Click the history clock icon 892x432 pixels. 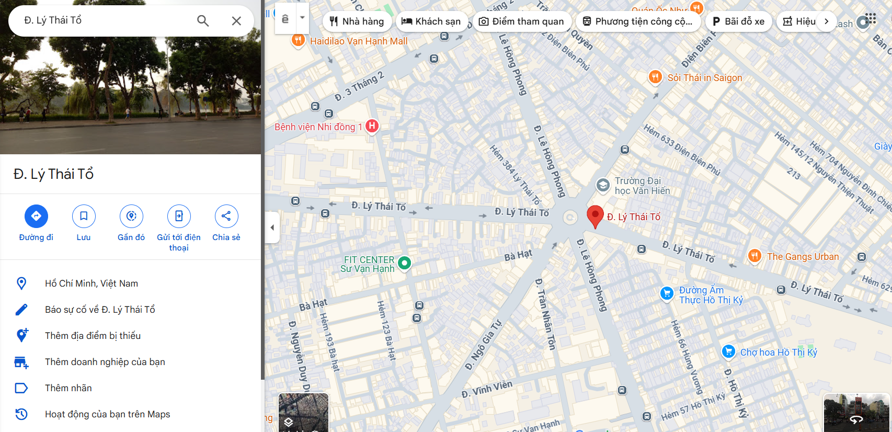tap(21, 414)
